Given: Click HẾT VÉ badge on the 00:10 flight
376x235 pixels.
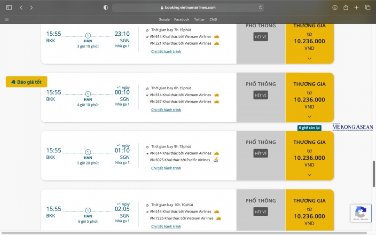Looking at the screenshot, I should (x=260, y=95).
